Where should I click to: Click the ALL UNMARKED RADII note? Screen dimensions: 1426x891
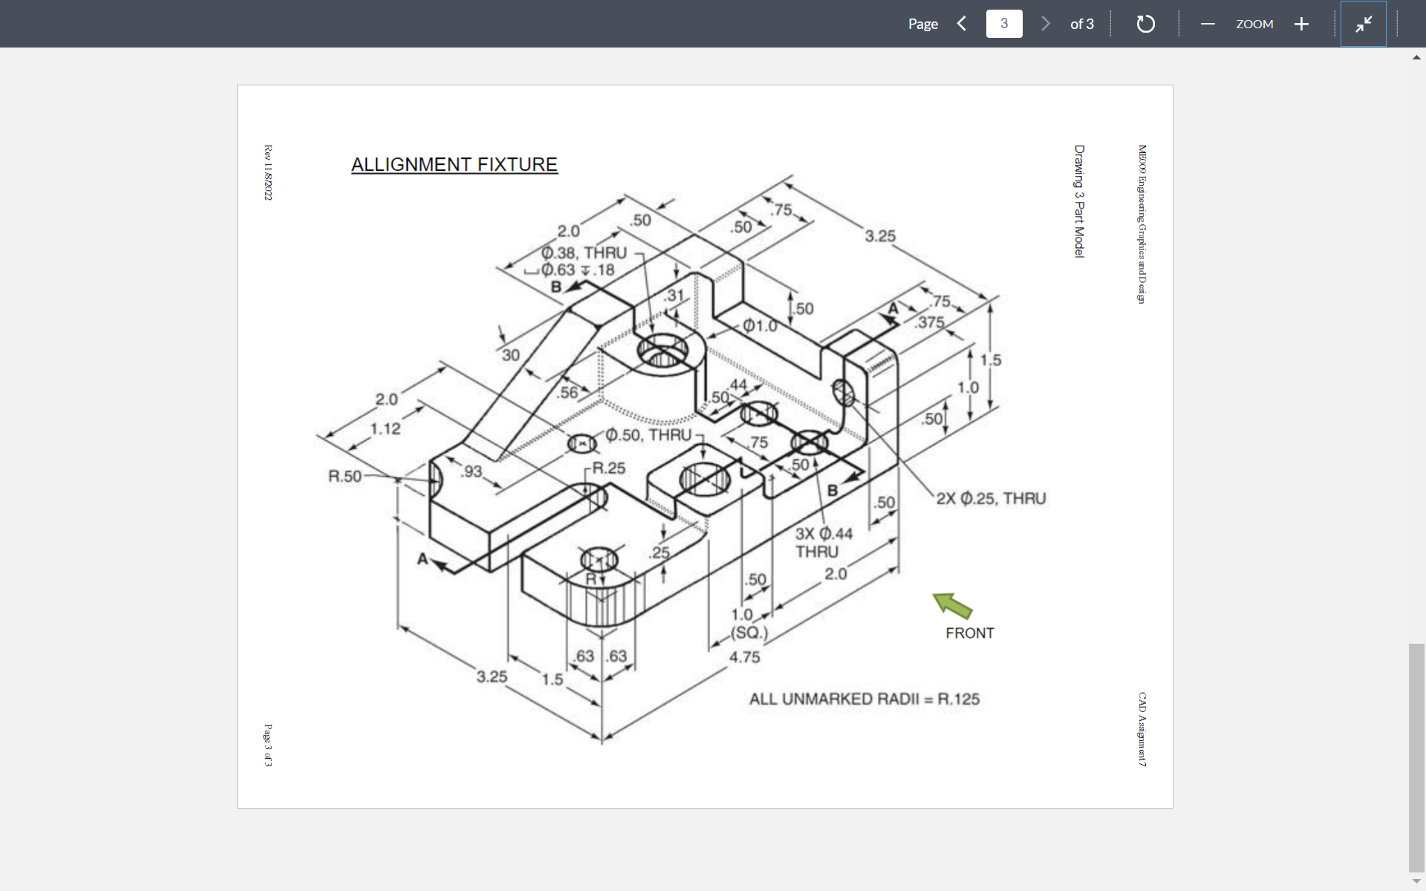[864, 698]
